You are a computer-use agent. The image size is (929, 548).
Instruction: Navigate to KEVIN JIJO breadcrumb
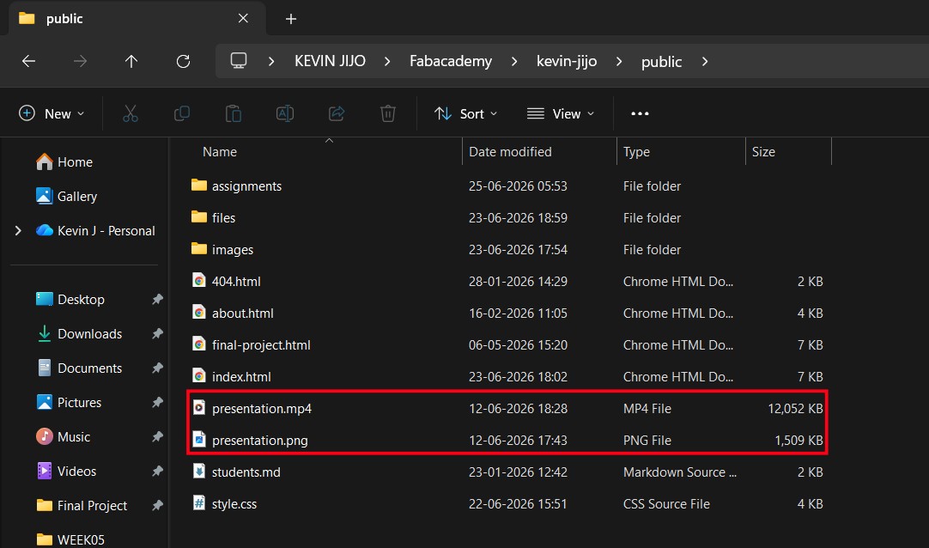pyautogui.click(x=330, y=61)
